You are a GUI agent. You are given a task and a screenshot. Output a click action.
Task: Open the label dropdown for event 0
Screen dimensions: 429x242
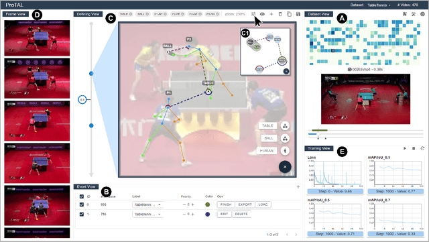pos(147,204)
